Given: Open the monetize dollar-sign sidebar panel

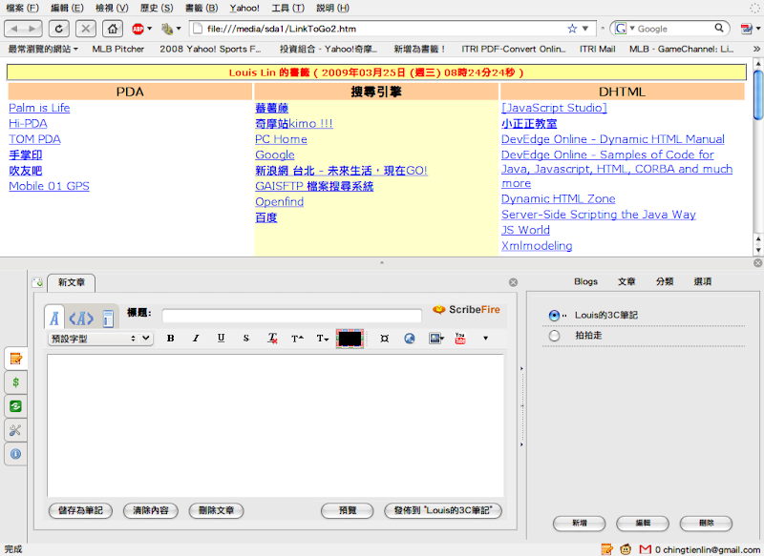Looking at the screenshot, I should (15, 382).
